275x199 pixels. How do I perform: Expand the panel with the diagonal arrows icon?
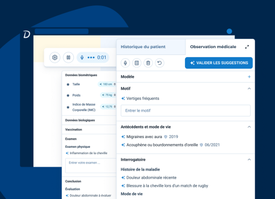[247, 47]
